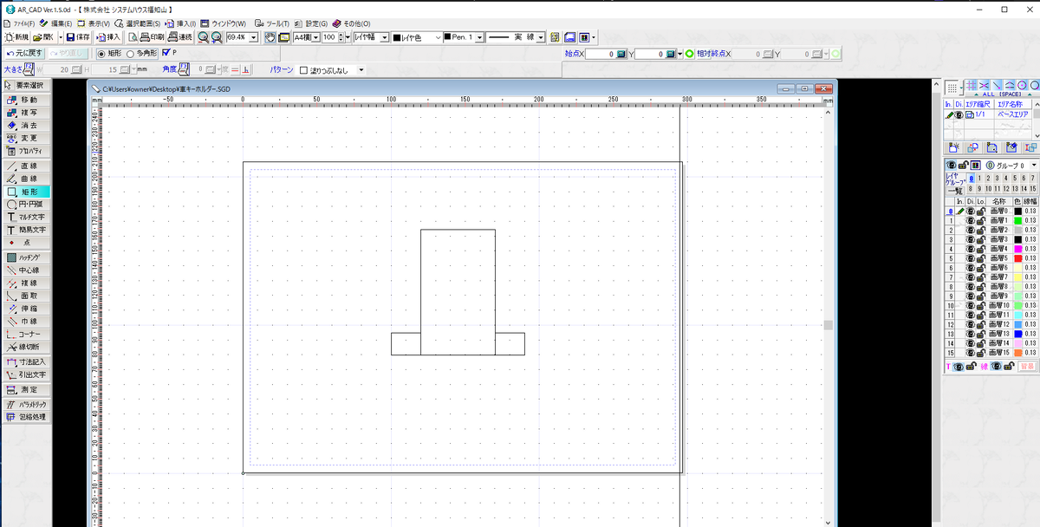The width and height of the screenshot is (1040, 527).
Task: Select the 線切断 line cut tool
Action: 26,347
